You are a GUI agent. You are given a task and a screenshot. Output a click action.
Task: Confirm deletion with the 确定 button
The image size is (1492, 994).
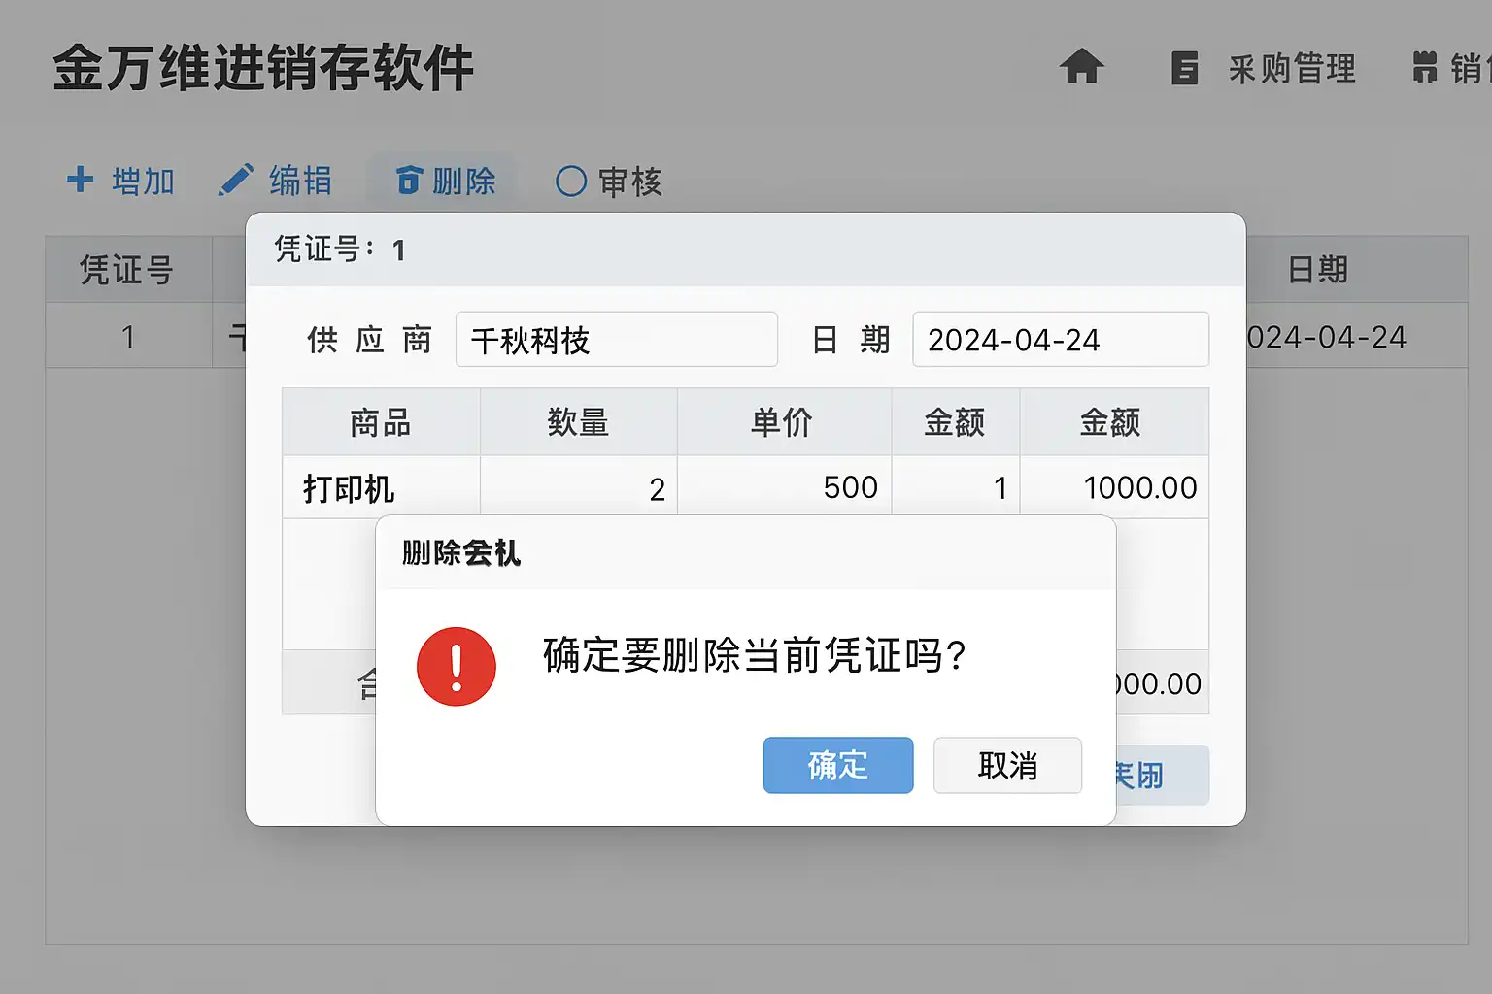[838, 765]
